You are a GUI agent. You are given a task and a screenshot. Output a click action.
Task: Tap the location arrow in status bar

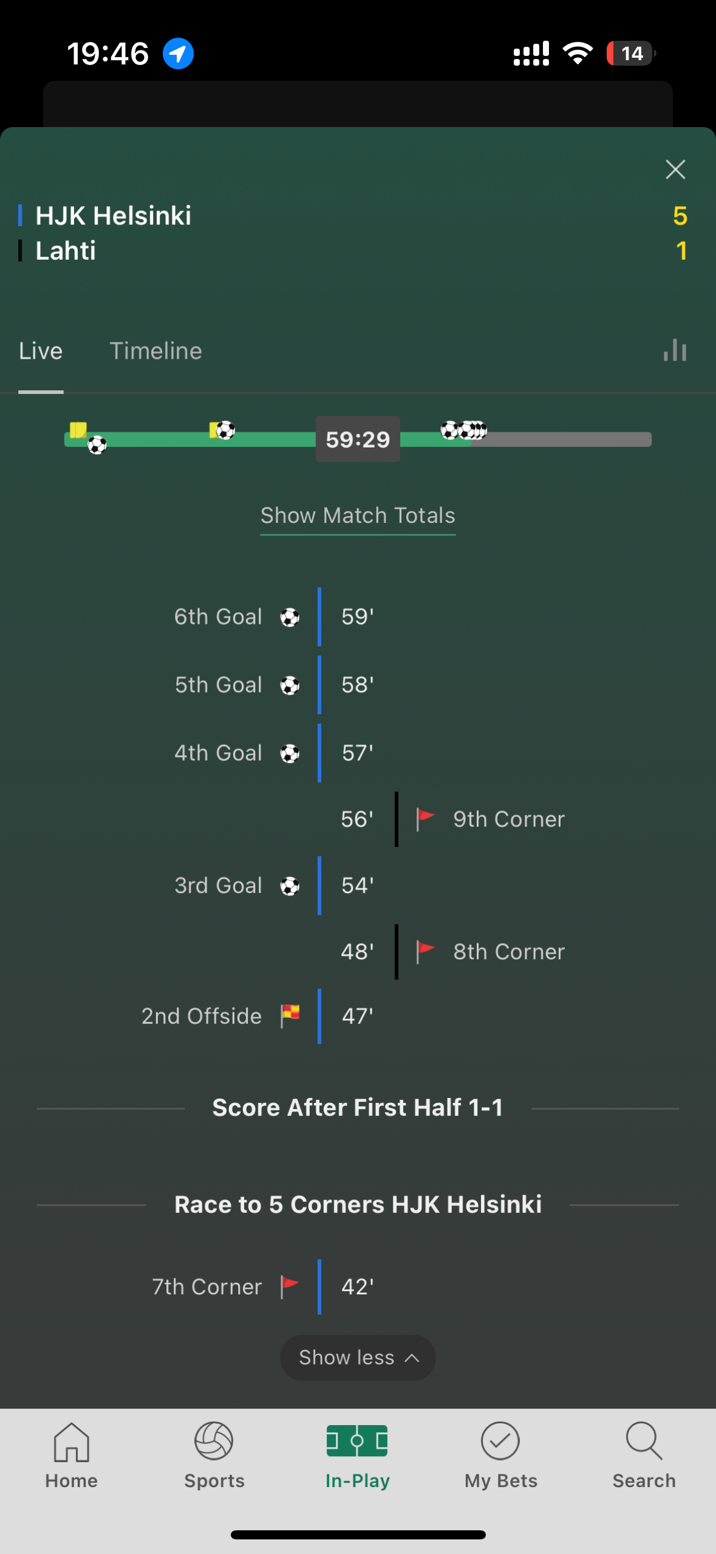click(x=178, y=54)
